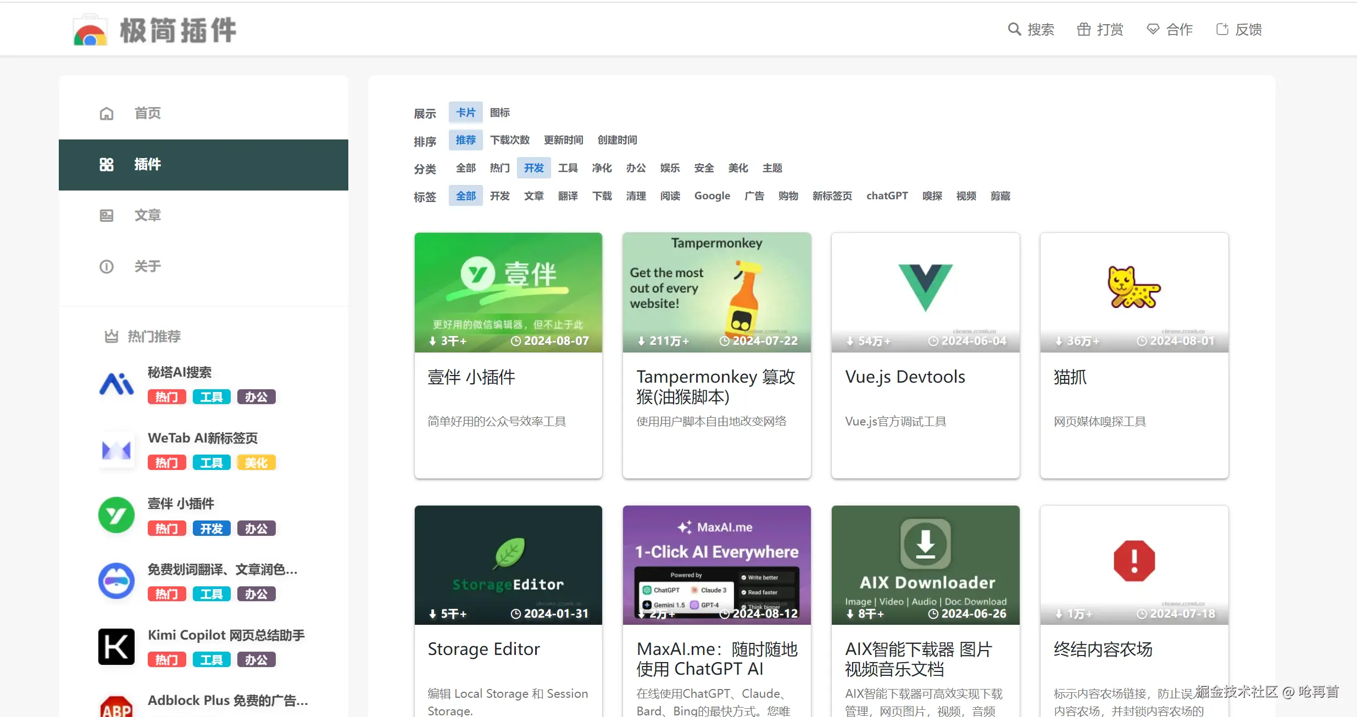1357x717 pixels.
Task: Sort plugins by 更新时间
Action: tap(563, 140)
